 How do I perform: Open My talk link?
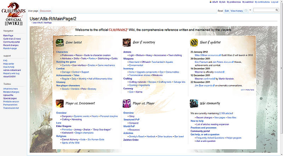coord(222,2)
